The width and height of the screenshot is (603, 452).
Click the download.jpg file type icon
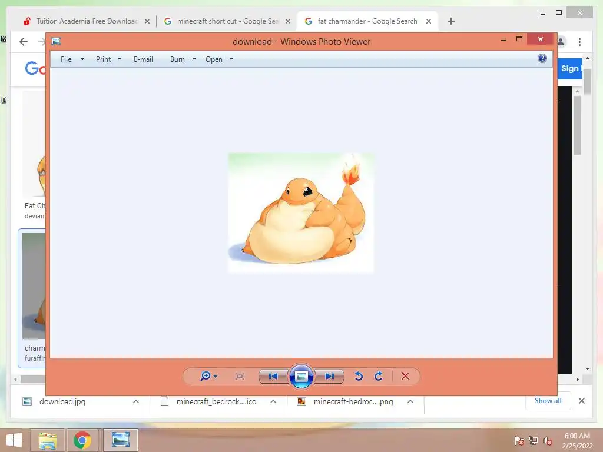27,401
